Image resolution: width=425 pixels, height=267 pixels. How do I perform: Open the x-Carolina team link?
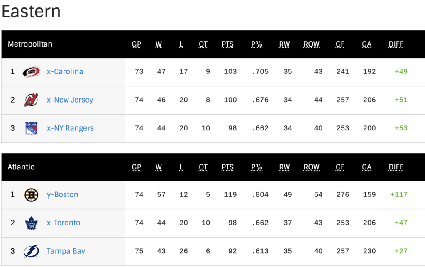point(65,71)
